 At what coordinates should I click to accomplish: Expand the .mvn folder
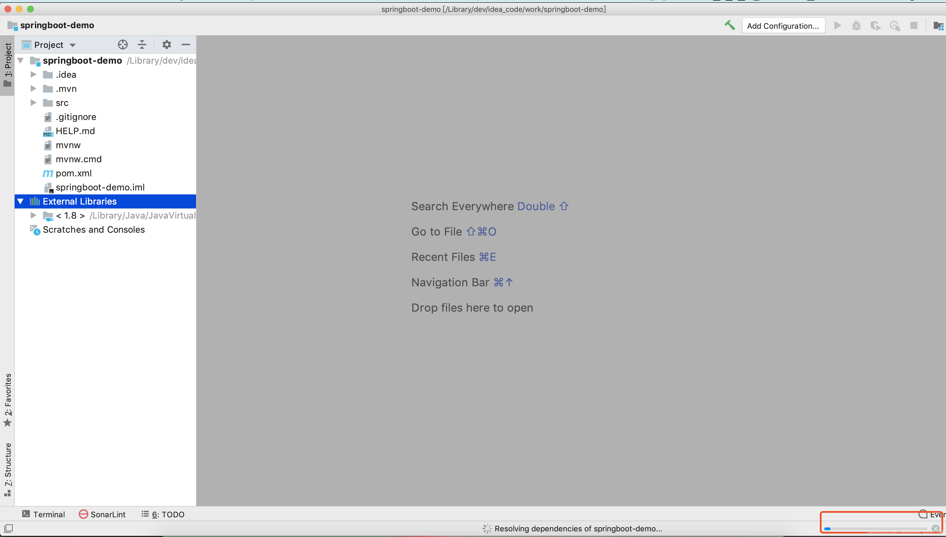click(x=33, y=88)
